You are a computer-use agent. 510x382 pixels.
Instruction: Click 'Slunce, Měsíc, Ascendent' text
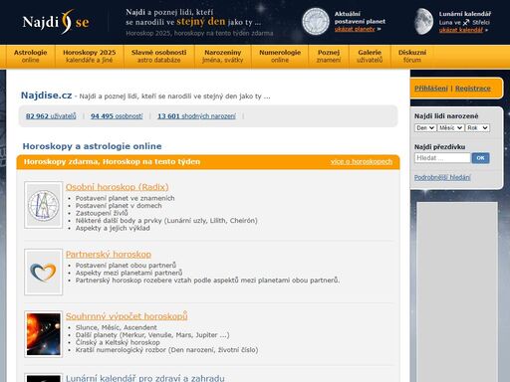pyautogui.click(x=117, y=327)
